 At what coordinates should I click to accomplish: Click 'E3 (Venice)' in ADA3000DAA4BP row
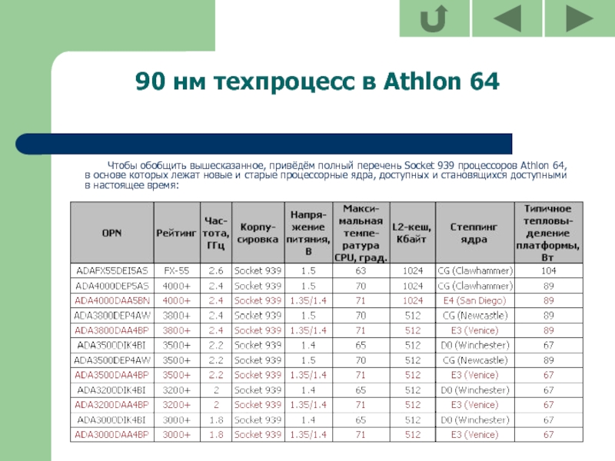(474, 435)
